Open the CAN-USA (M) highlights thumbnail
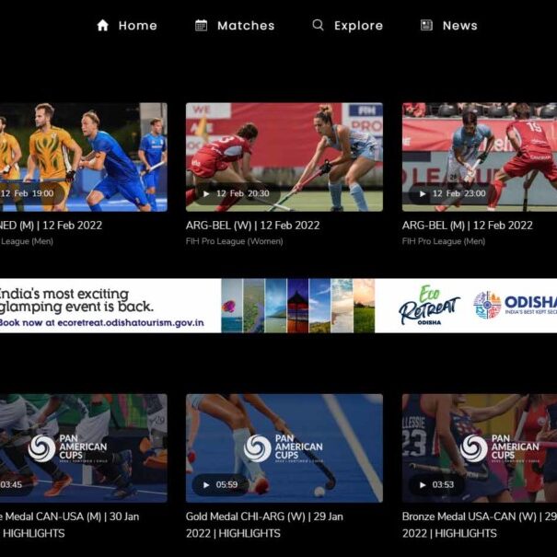The width and height of the screenshot is (557, 557). pos(84,448)
